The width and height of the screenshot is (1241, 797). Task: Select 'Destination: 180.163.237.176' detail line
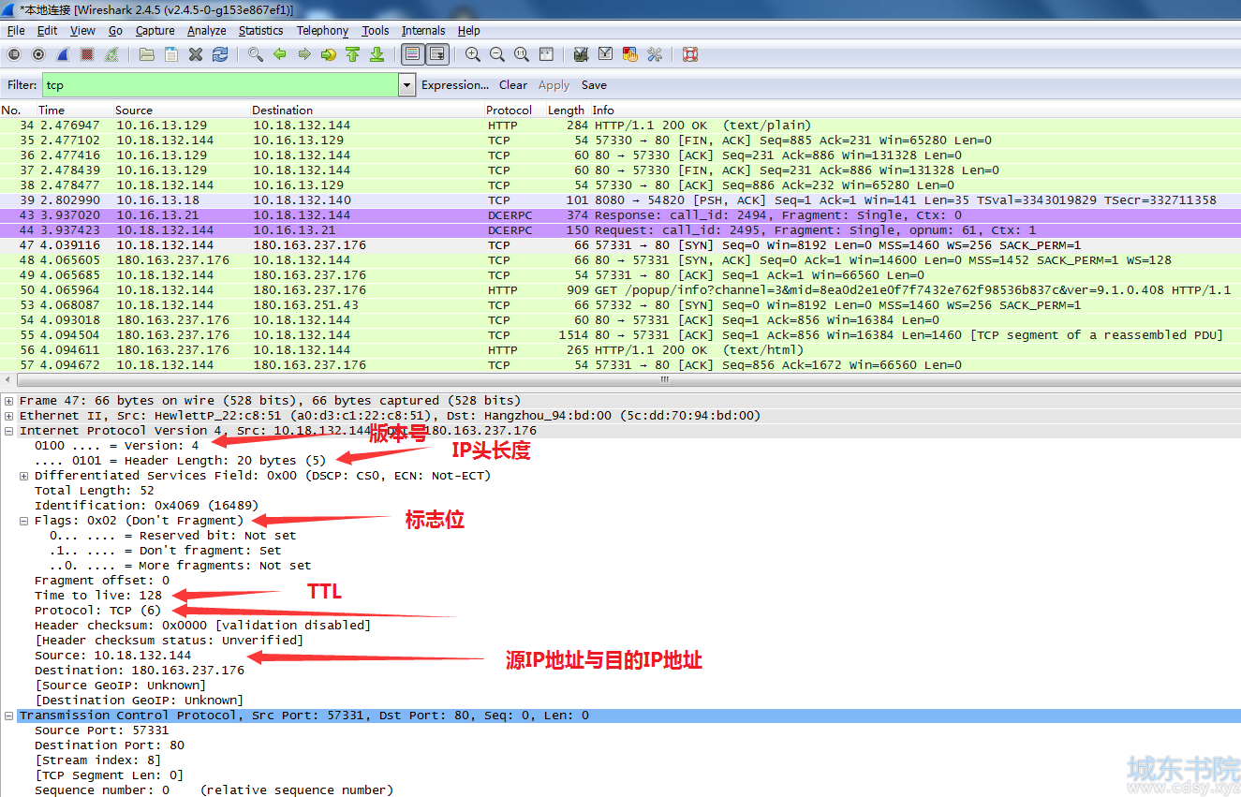click(x=140, y=671)
